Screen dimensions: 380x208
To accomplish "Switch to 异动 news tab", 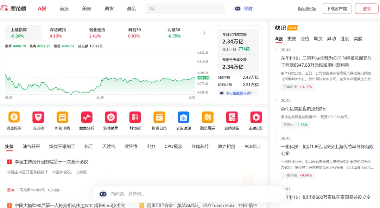I will [x=331, y=39].
